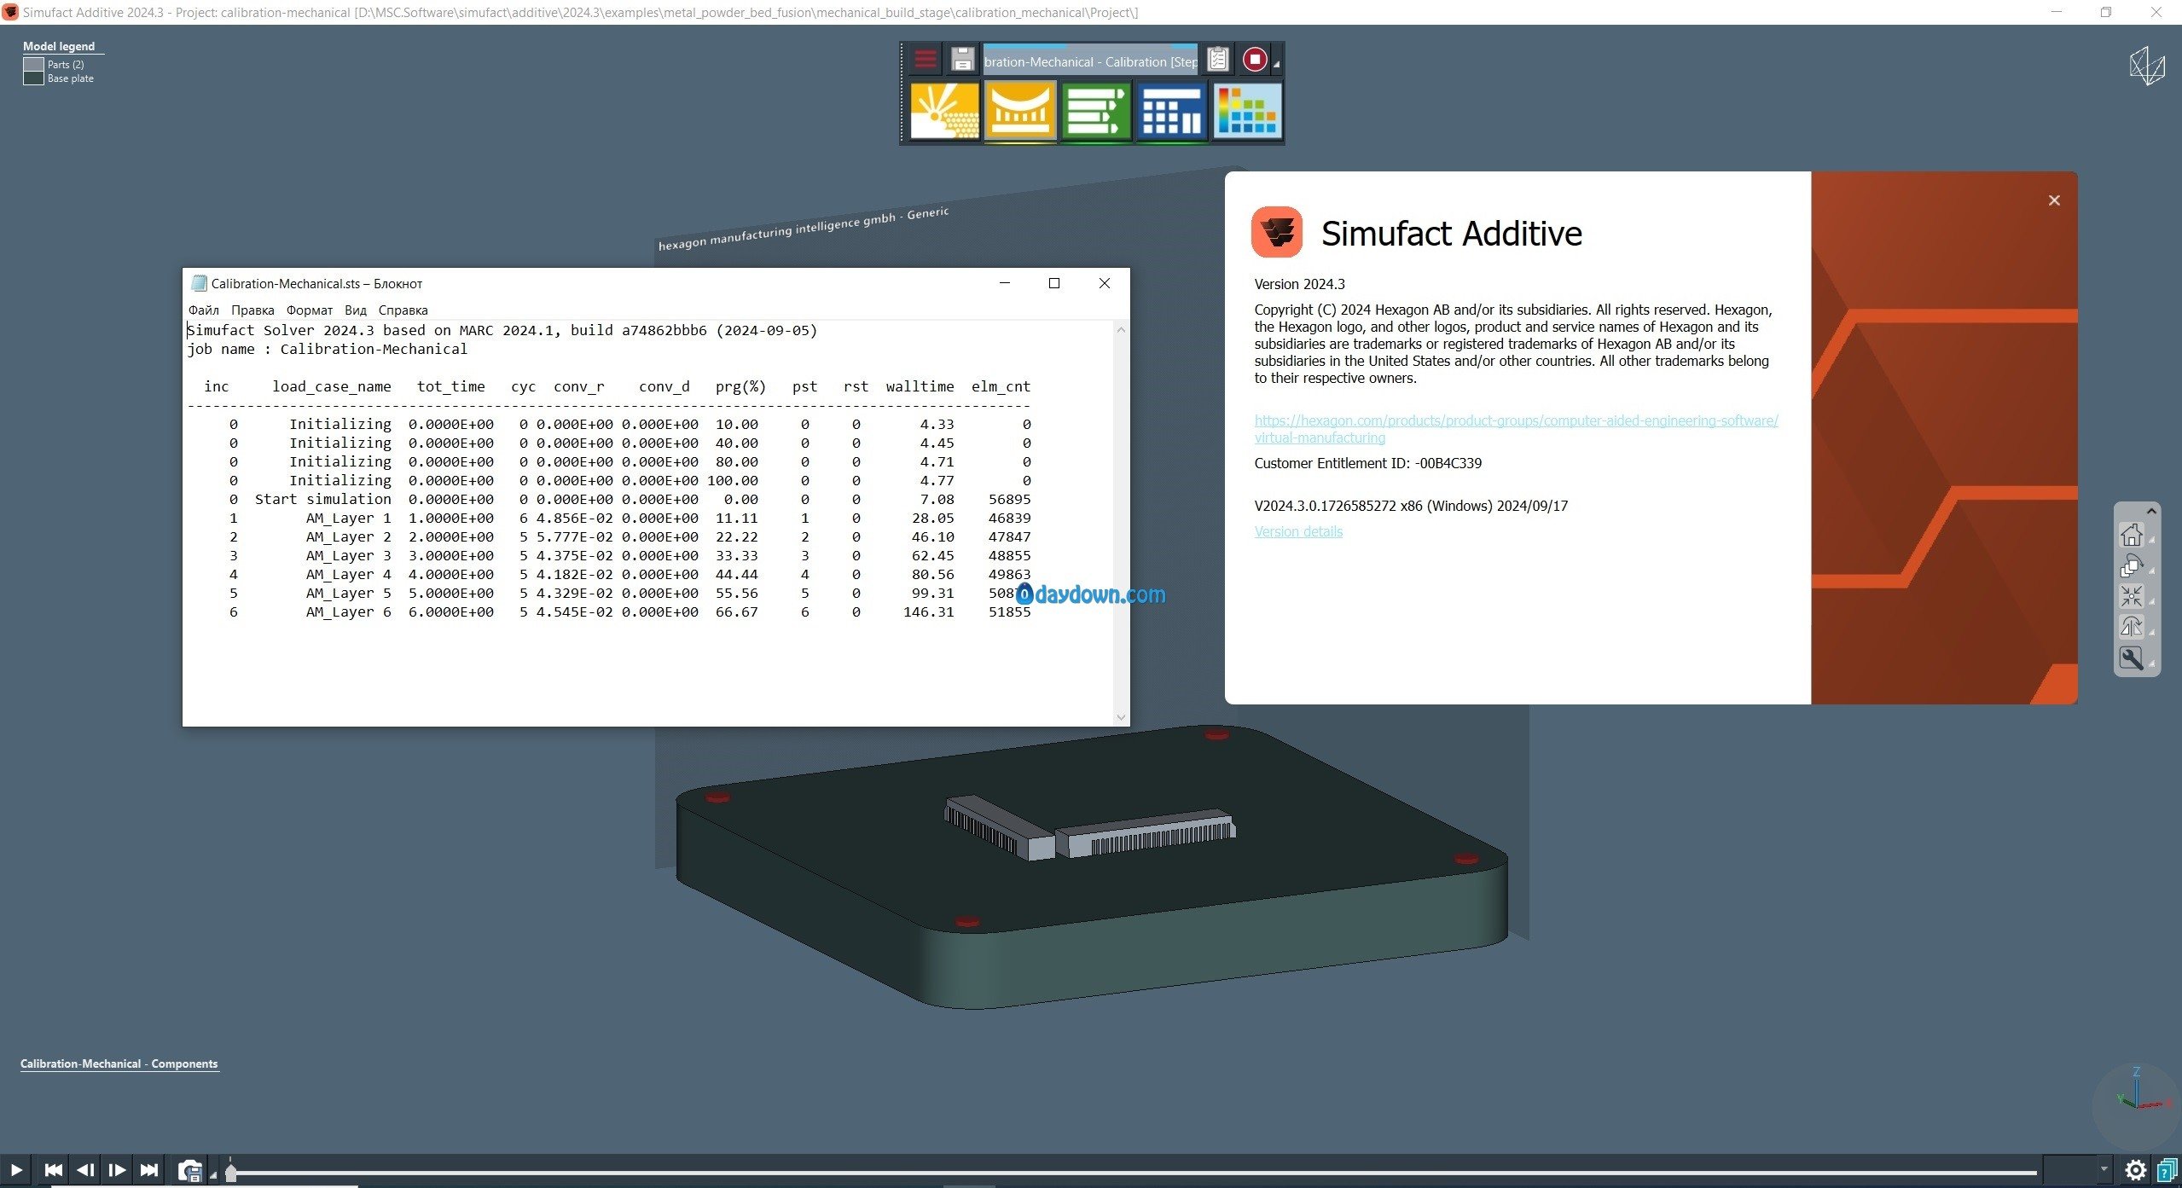Expand the fit view options arrow

click(2151, 602)
